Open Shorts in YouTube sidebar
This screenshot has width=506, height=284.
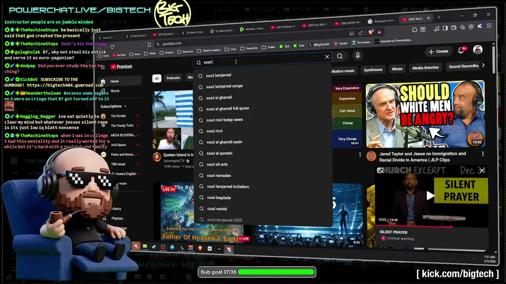click(115, 91)
